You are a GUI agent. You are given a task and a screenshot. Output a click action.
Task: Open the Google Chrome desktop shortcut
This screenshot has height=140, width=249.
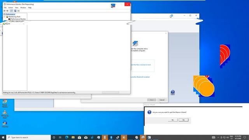click(x=5, y=103)
